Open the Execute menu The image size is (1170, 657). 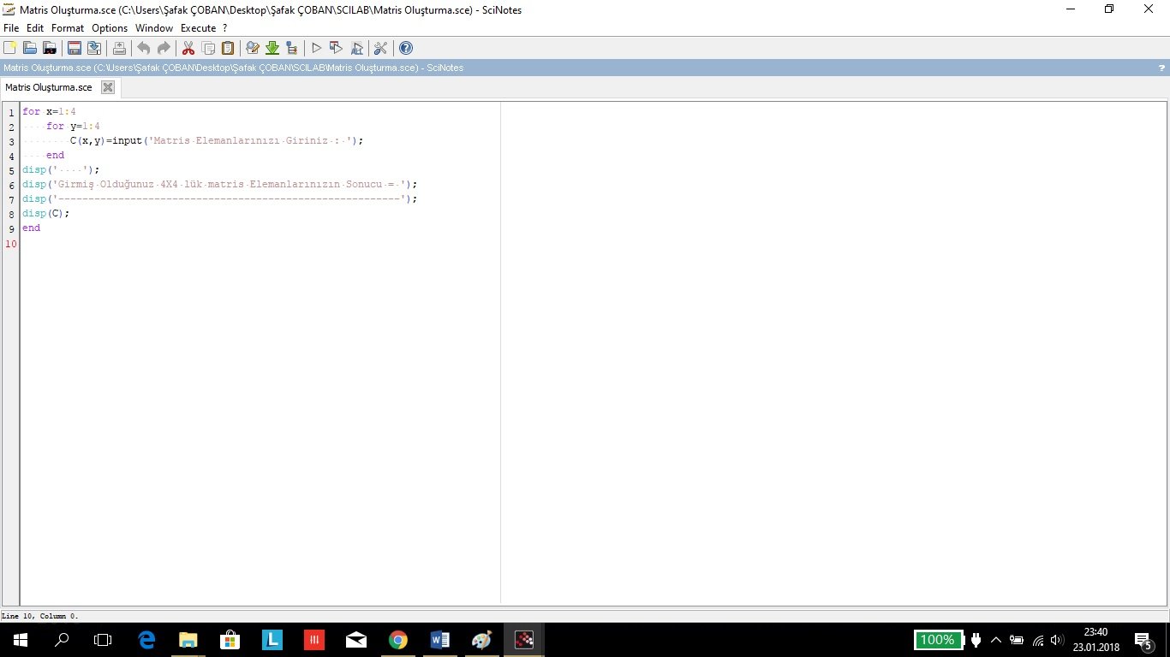tap(198, 28)
